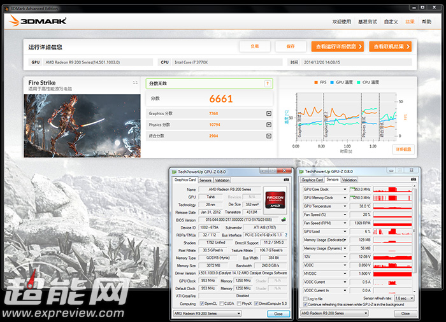Click the BIOS Version value field
The width and height of the screenshot is (446, 322).
coord(239,220)
